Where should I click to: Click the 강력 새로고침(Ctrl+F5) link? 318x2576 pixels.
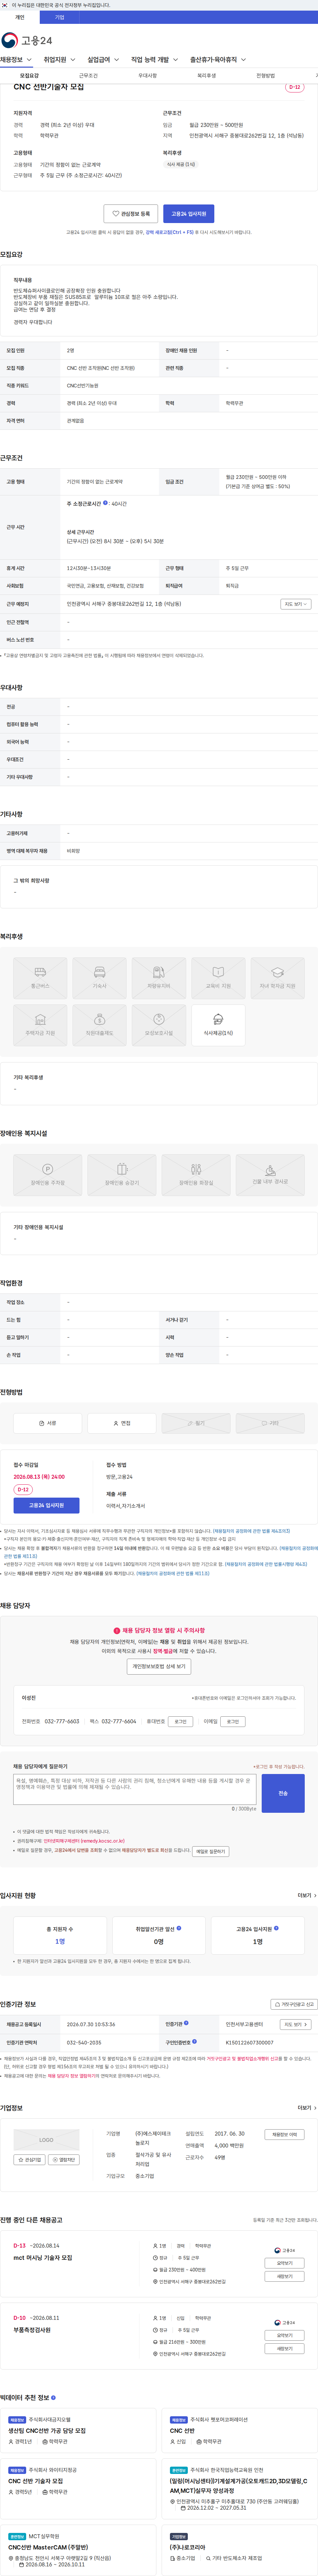(170, 232)
